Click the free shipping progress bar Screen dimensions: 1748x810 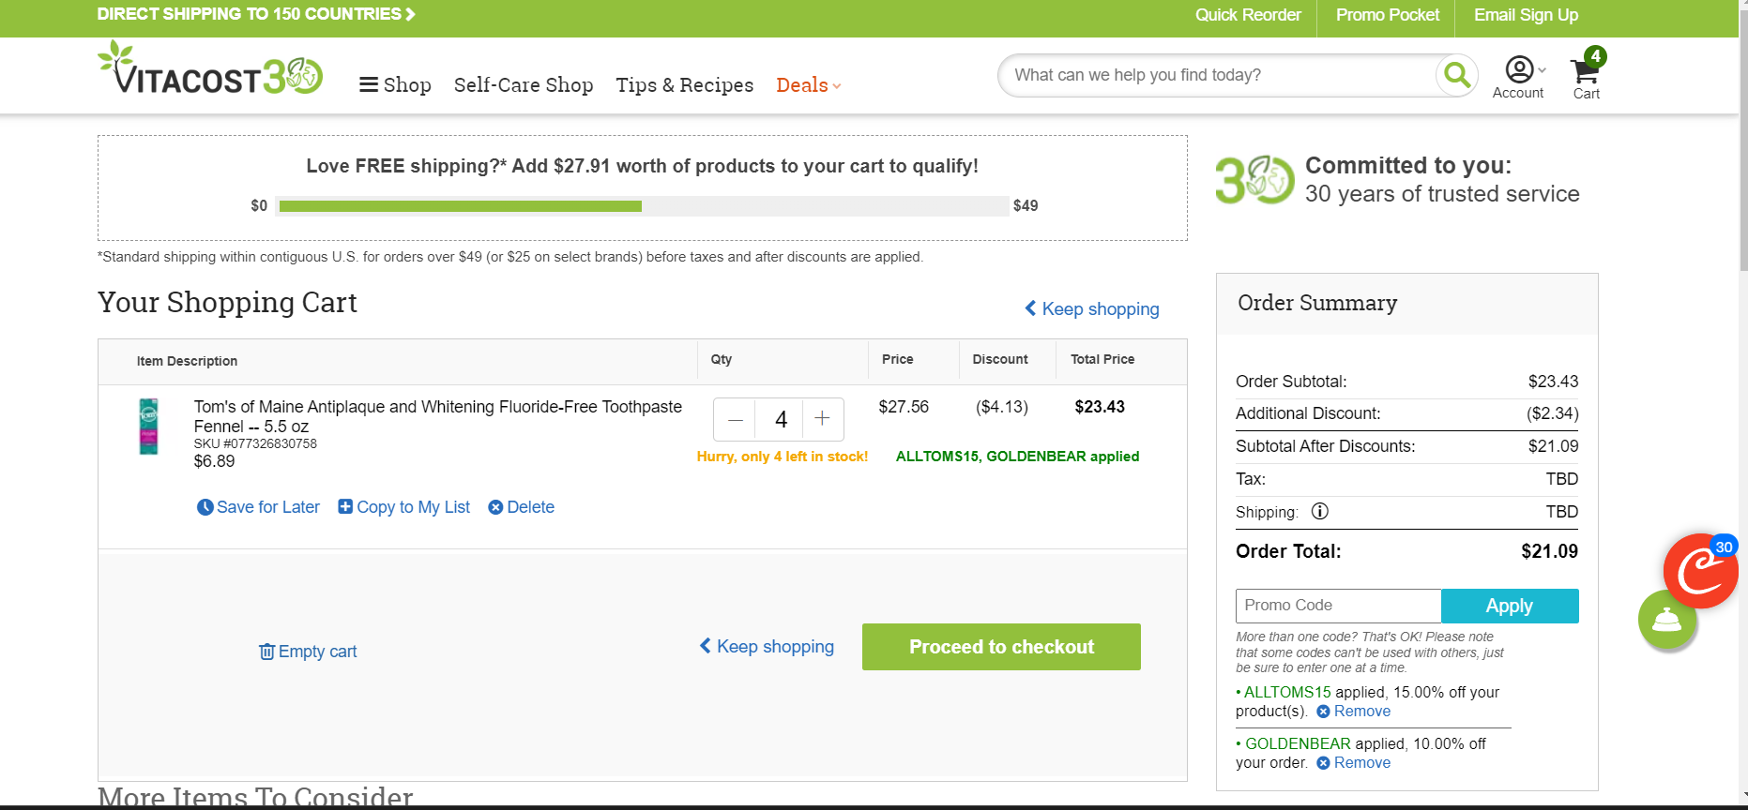(x=644, y=206)
